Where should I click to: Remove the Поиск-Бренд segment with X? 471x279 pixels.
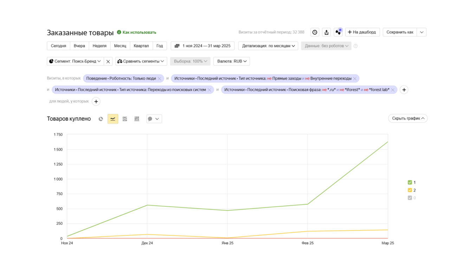click(x=108, y=62)
